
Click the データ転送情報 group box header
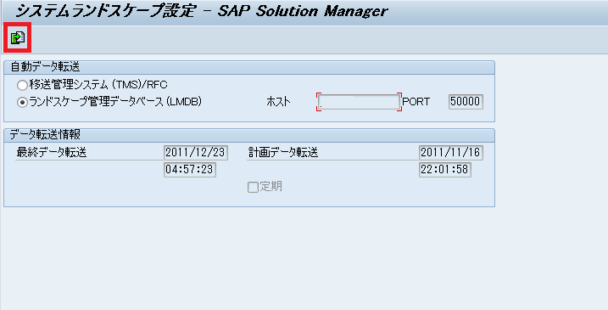click(x=249, y=135)
